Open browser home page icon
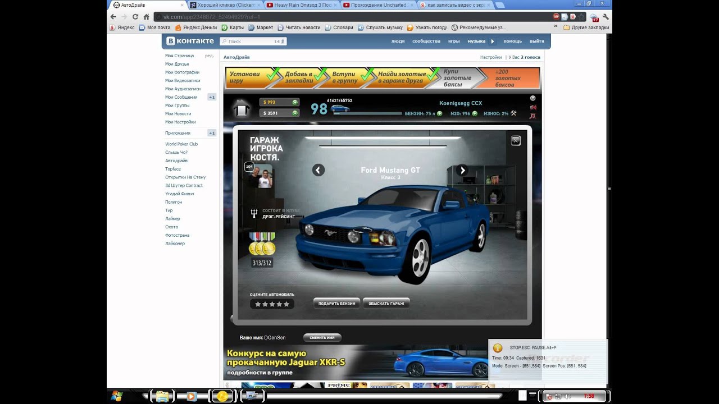This screenshot has height=404, width=719. coord(146,17)
